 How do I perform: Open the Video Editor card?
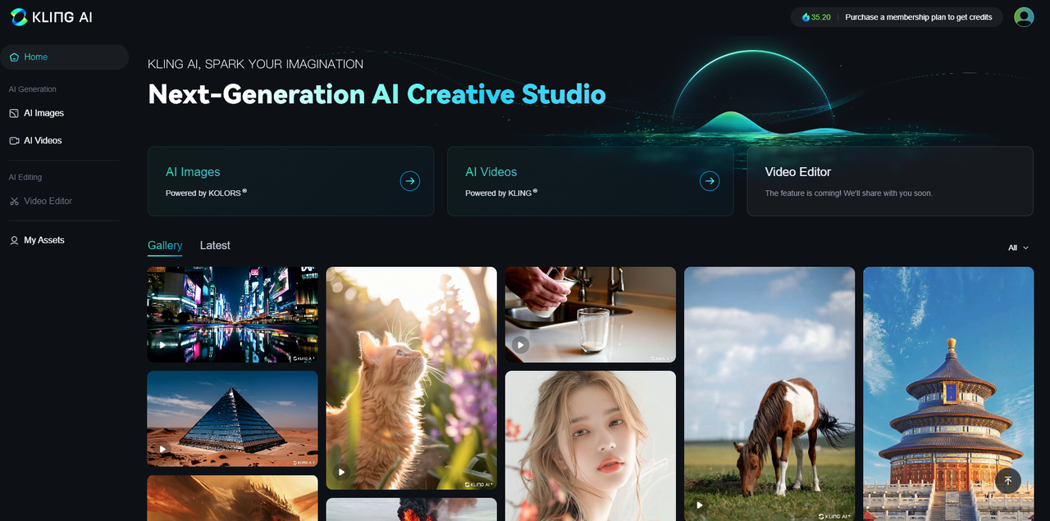click(x=889, y=181)
